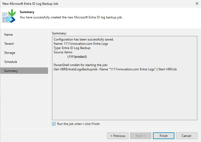The image size is (201, 142).
Task: Open the Storage wizard step
Action: pos(10,53)
